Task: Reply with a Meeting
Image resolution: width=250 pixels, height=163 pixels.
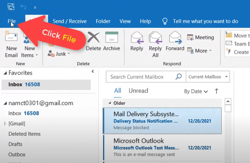Action: click(201, 37)
